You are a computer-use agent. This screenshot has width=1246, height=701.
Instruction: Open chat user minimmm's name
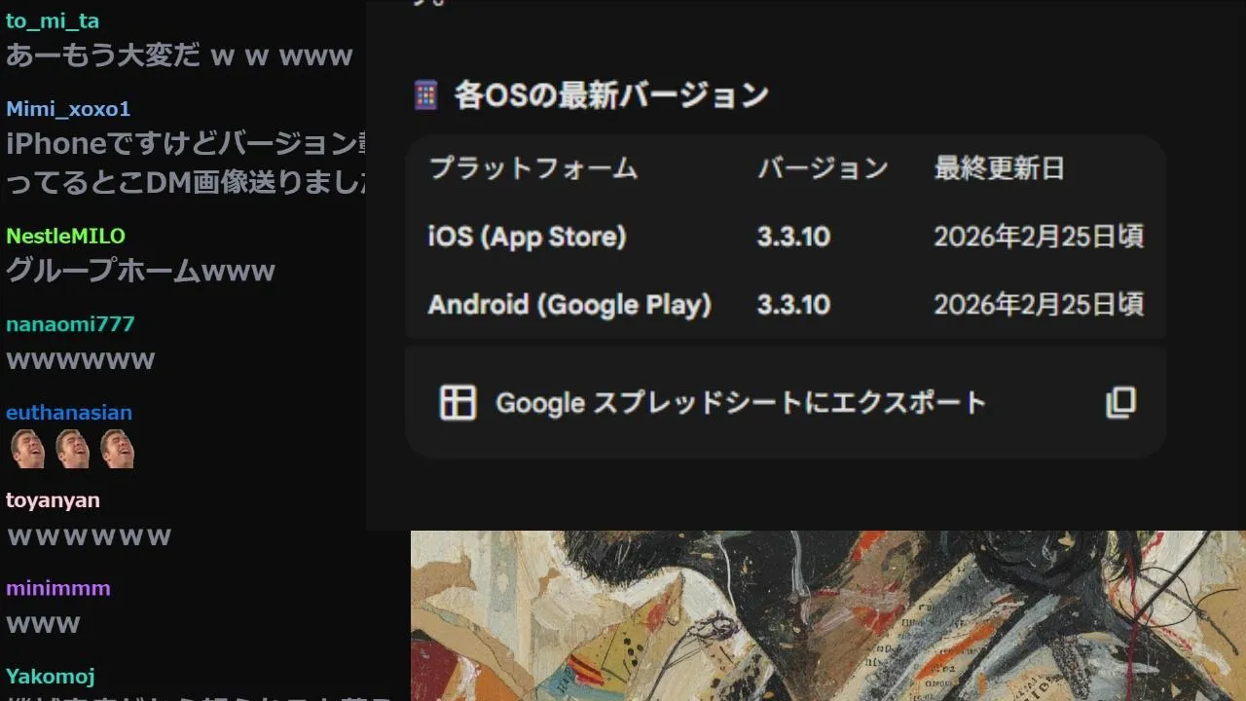click(x=58, y=588)
